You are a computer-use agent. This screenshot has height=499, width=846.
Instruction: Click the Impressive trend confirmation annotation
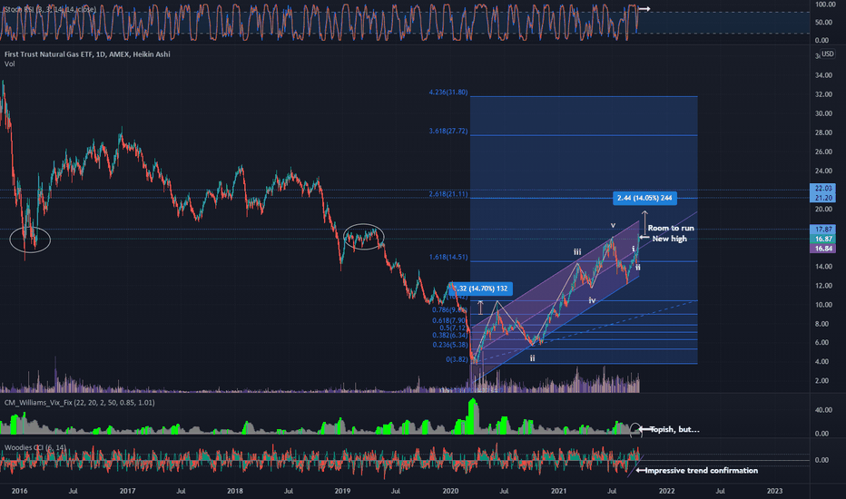pyautogui.click(x=701, y=470)
